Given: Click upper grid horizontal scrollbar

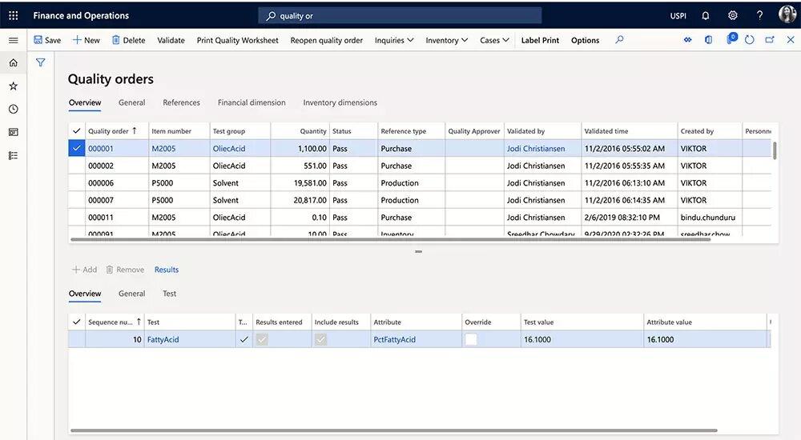Looking at the screenshot, I should 390,239.
